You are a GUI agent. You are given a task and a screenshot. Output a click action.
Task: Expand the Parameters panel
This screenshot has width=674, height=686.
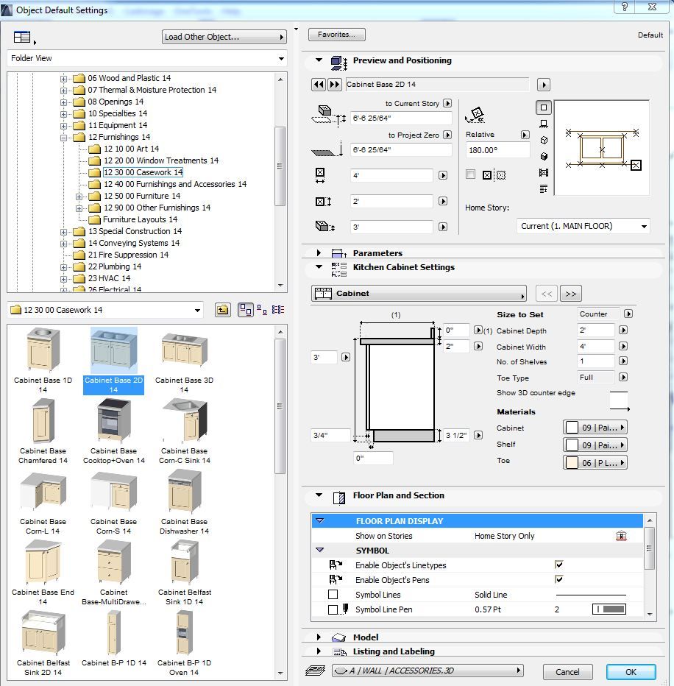(x=319, y=252)
